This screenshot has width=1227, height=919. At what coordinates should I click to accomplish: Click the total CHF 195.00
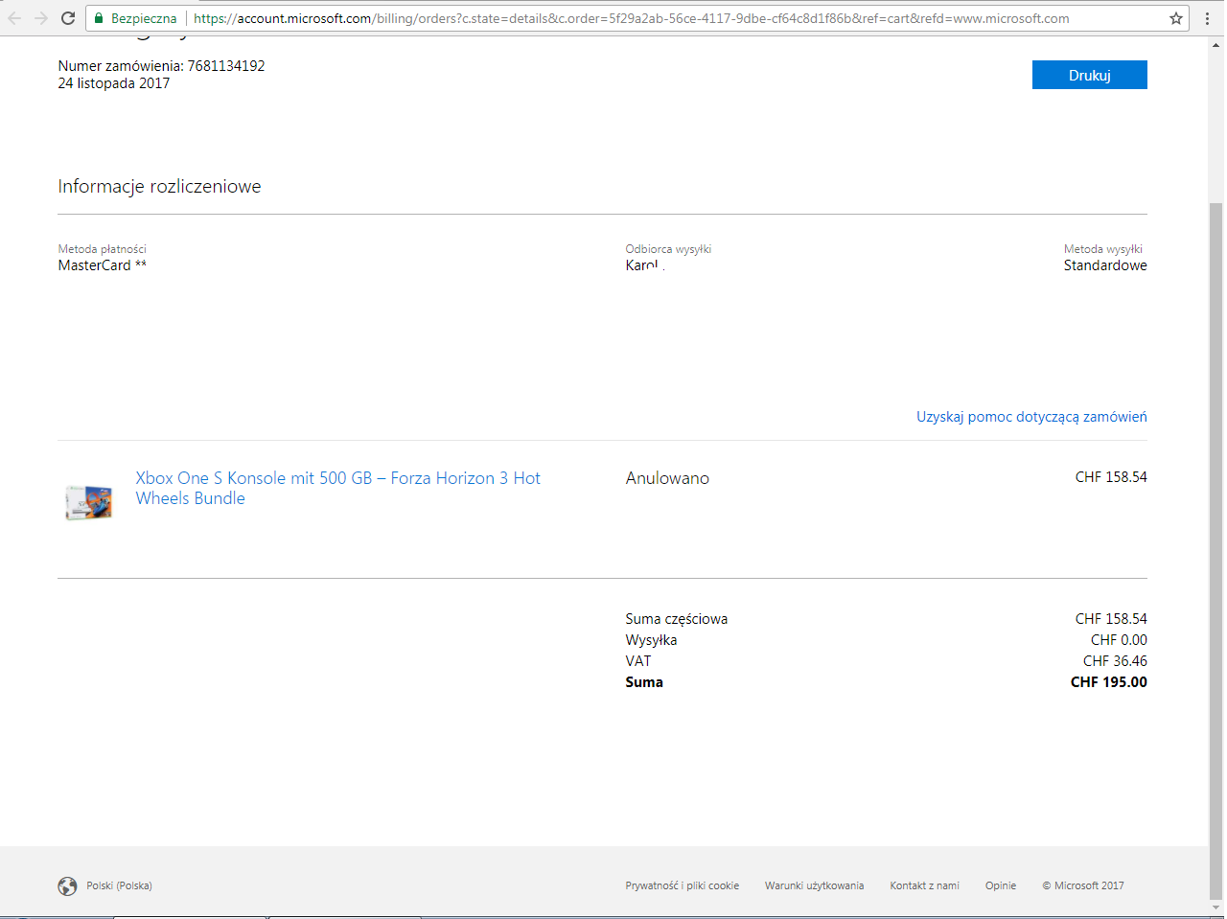pos(1109,682)
